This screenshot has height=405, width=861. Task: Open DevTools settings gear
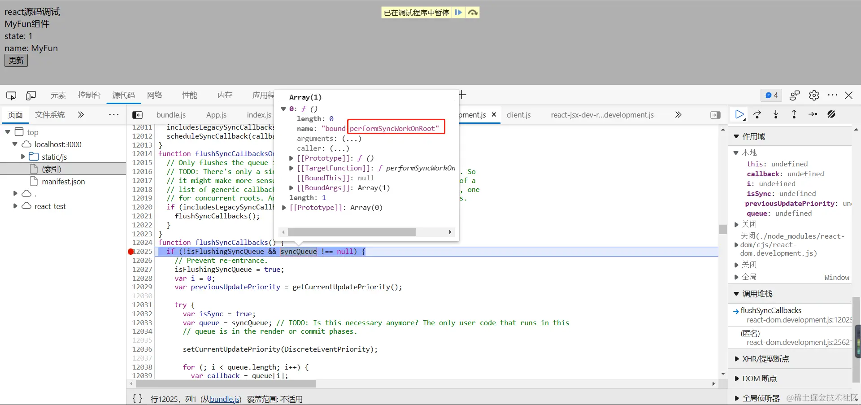[x=814, y=95]
